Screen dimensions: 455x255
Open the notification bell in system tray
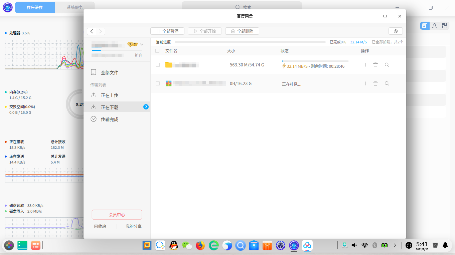pos(445,245)
